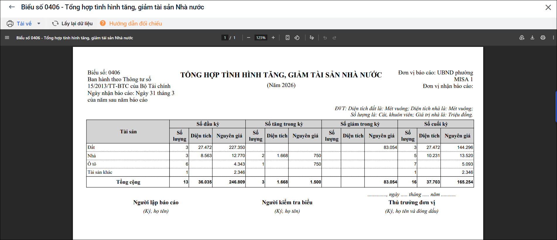Print the PDF with printer icon

(543, 38)
